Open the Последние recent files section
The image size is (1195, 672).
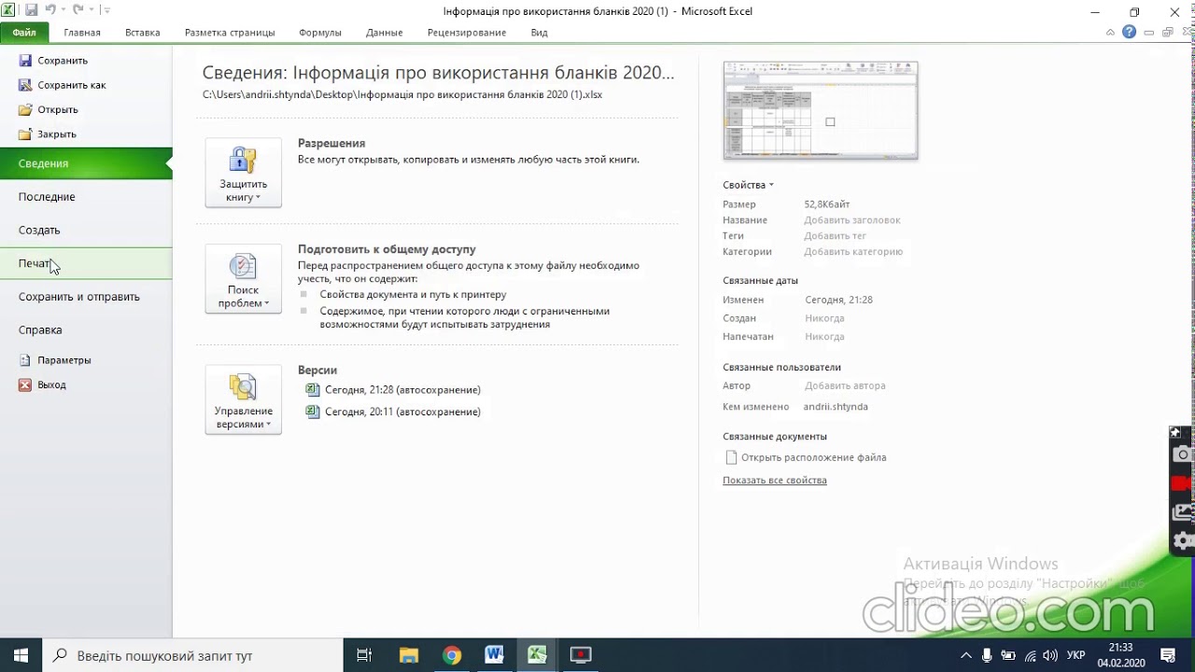coord(86,197)
